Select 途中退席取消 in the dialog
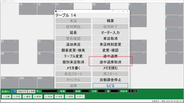This screenshot has width=184, height=103. tap(110, 62)
